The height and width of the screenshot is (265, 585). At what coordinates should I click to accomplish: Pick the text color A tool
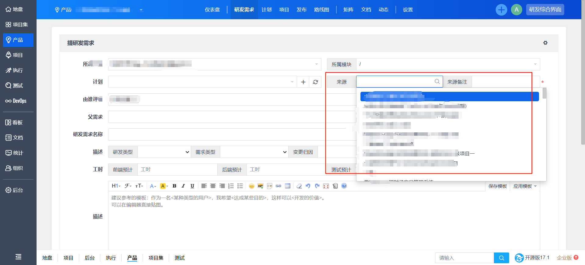click(x=153, y=186)
